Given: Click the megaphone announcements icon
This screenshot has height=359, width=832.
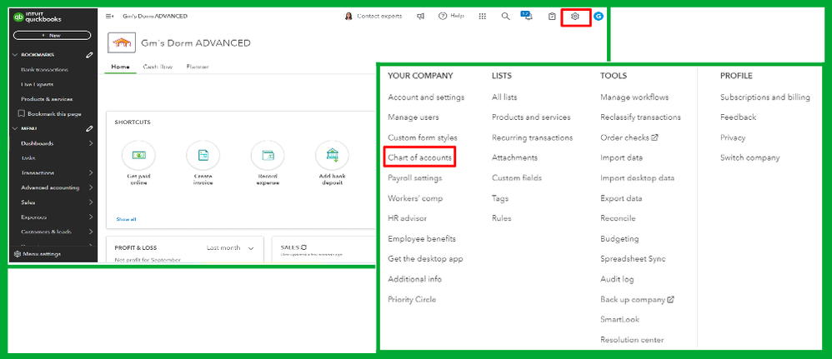Looking at the screenshot, I should click(x=420, y=17).
